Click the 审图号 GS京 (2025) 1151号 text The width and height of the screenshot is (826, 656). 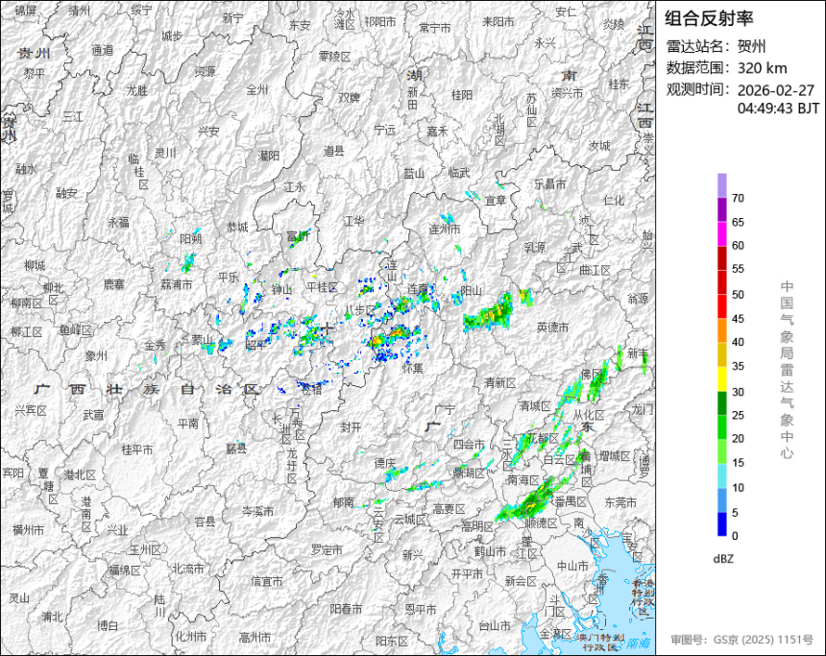click(x=742, y=640)
